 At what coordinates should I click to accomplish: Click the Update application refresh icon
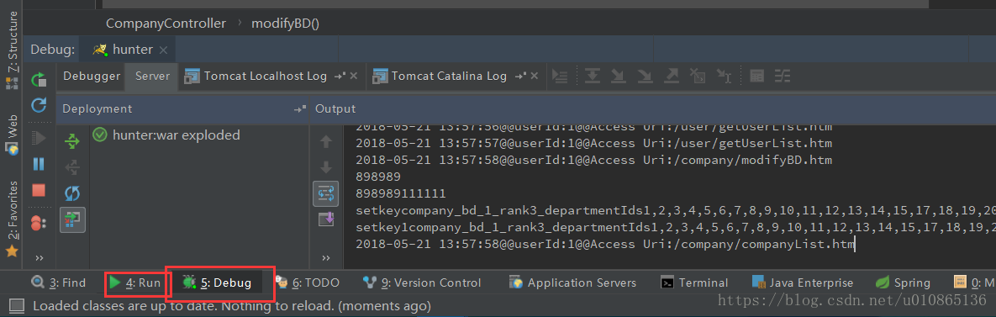(40, 105)
